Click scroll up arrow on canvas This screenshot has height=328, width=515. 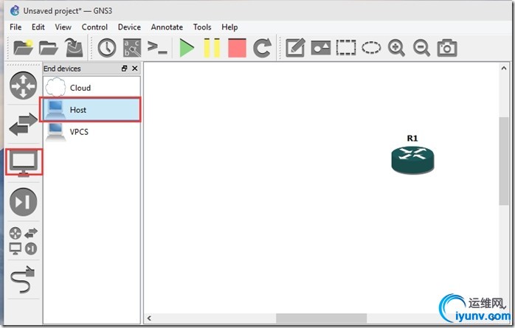click(503, 68)
